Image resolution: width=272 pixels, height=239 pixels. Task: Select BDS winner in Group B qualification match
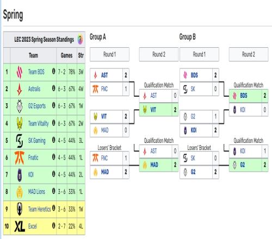[x=249, y=96]
